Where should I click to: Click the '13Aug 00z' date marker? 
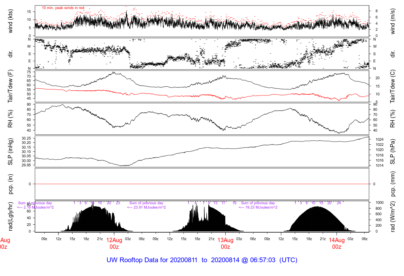[225, 243]
